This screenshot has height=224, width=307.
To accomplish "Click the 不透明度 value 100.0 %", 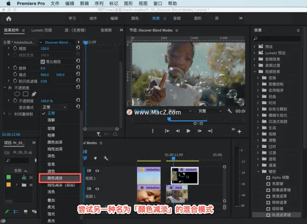I will click(47, 101).
